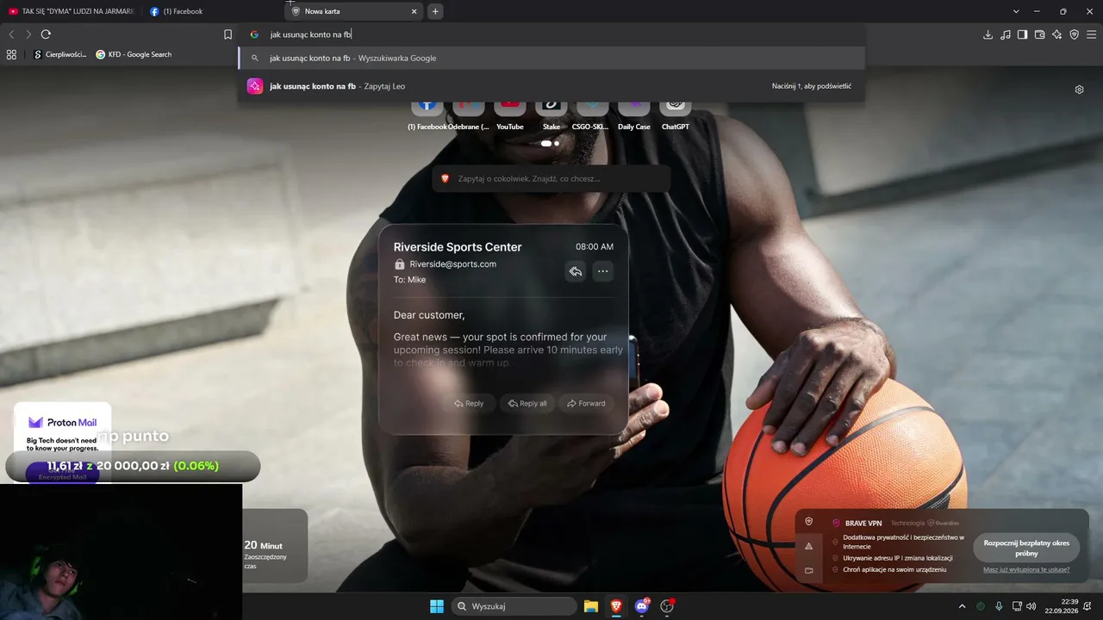This screenshot has width=1103, height=620.
Task: Click the Forward button in email card
Action: [586, 403]
